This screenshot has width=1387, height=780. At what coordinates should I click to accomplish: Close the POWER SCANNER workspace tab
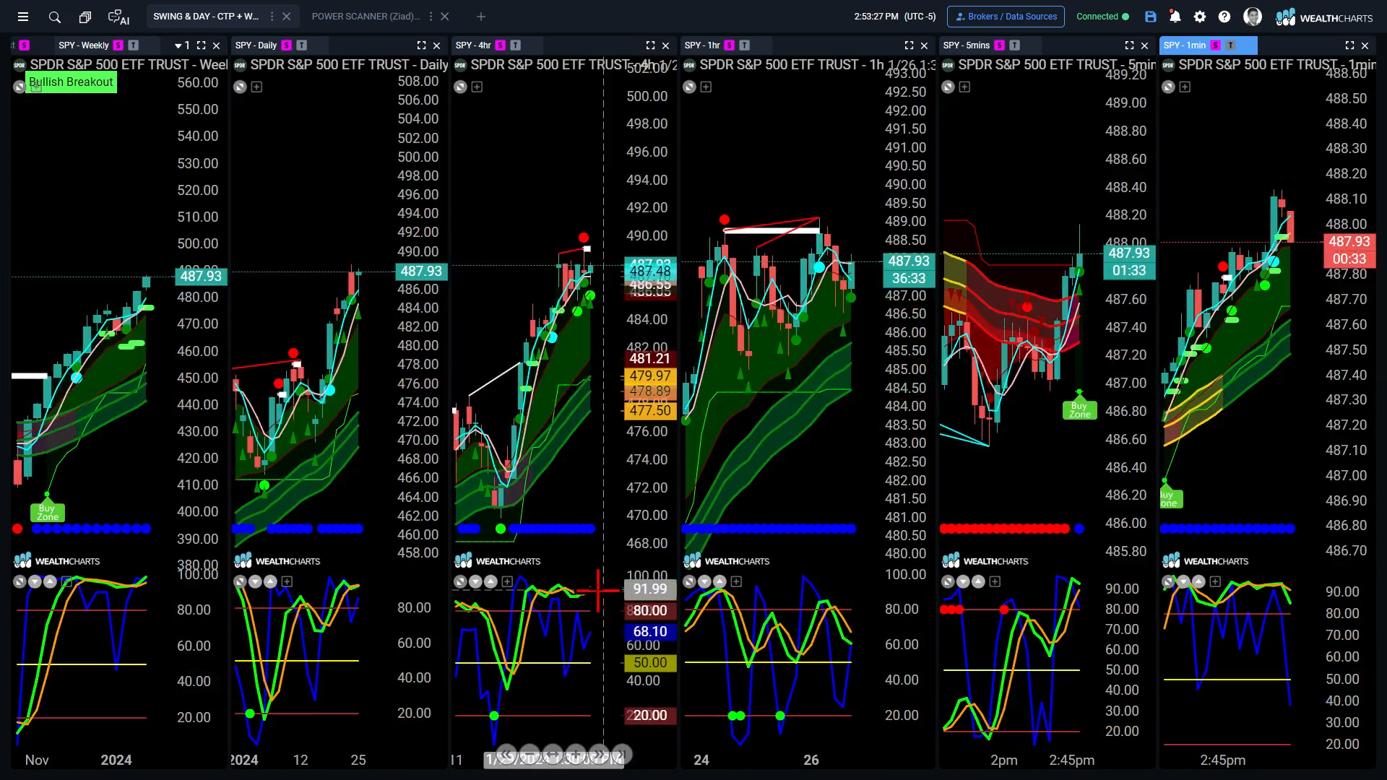445,17
